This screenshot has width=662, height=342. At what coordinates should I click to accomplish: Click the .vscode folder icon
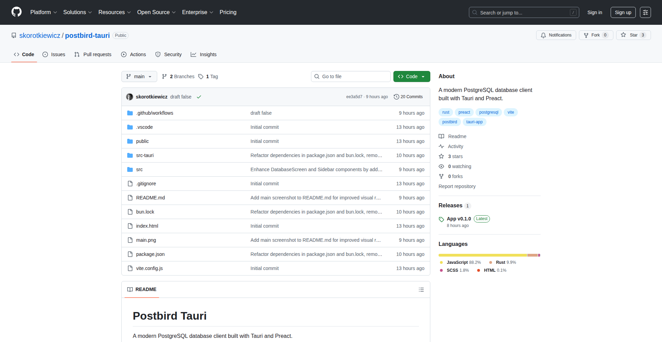click(x=130, y=127)
